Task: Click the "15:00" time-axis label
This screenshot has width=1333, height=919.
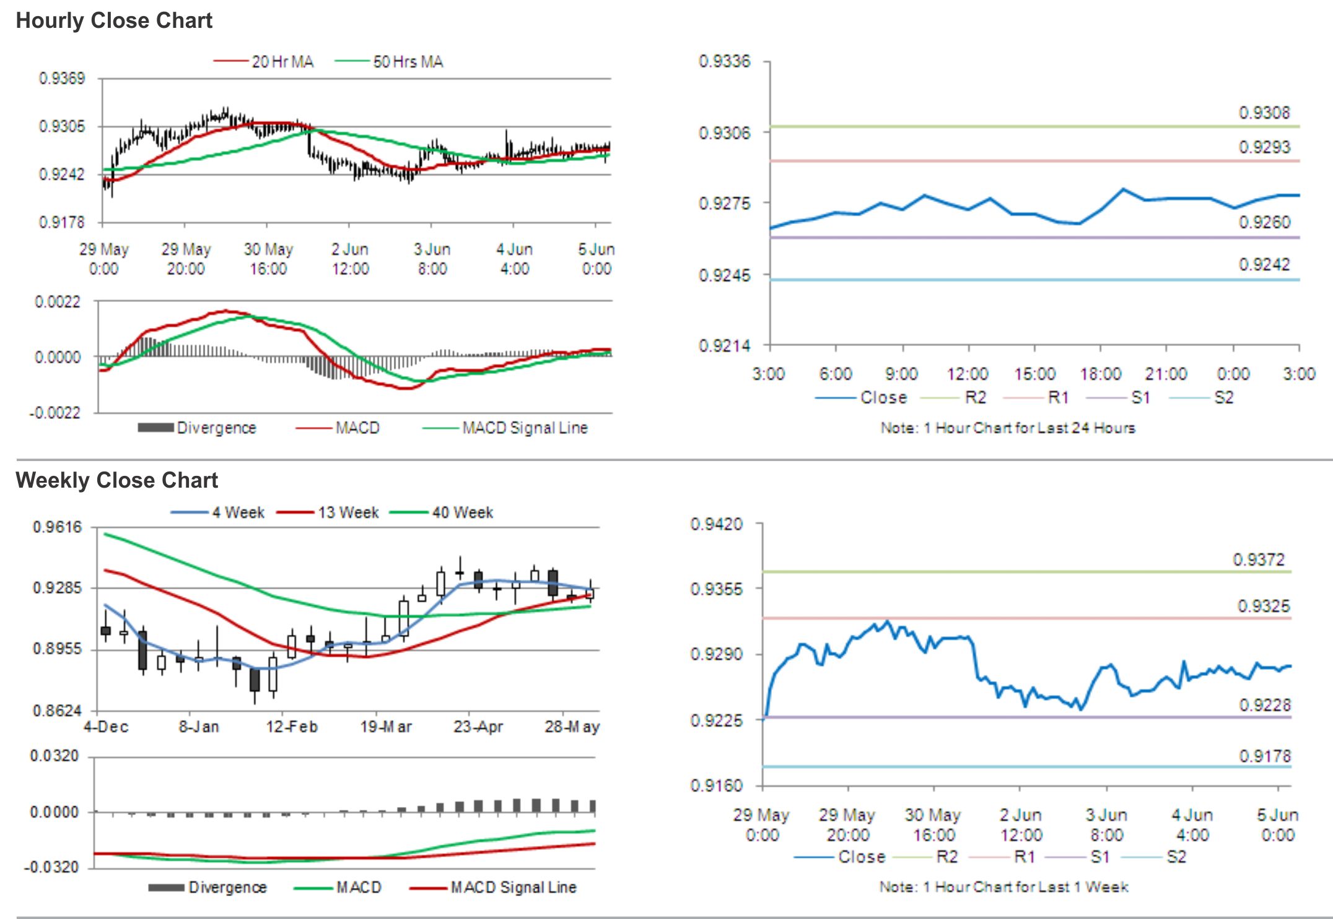Action: (1034, 374)
